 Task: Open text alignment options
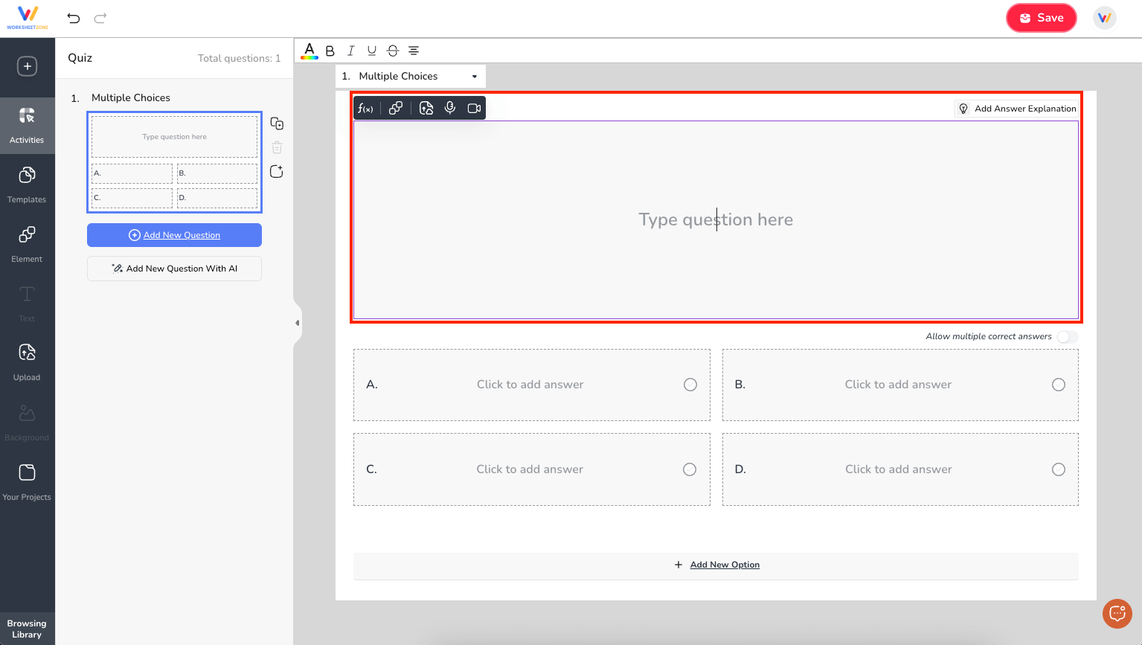(414, 51)
